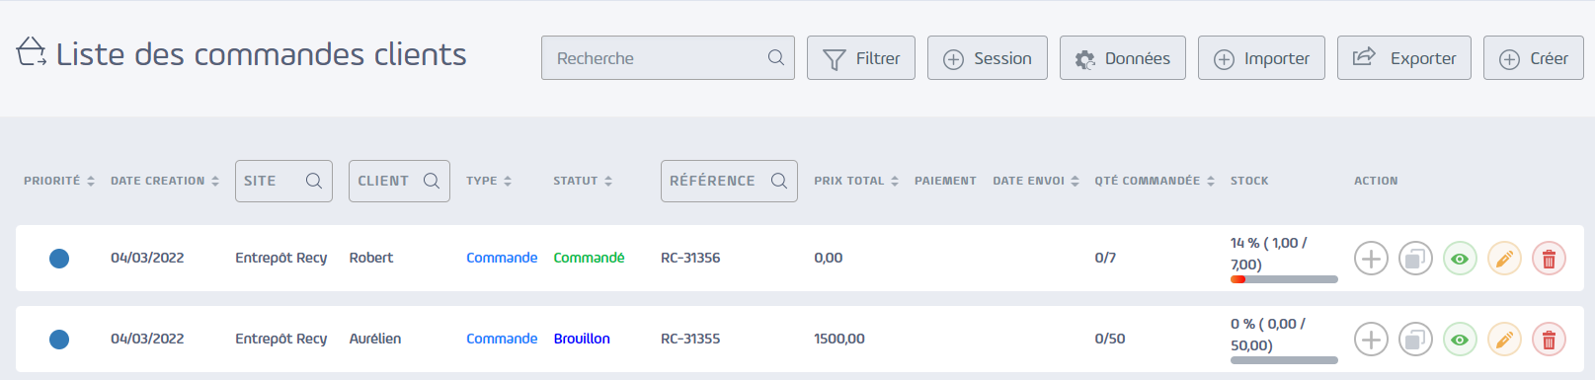Click the stock progress bar for RC-31356
Screen dimensions: 1595x380
point(1284,279)
